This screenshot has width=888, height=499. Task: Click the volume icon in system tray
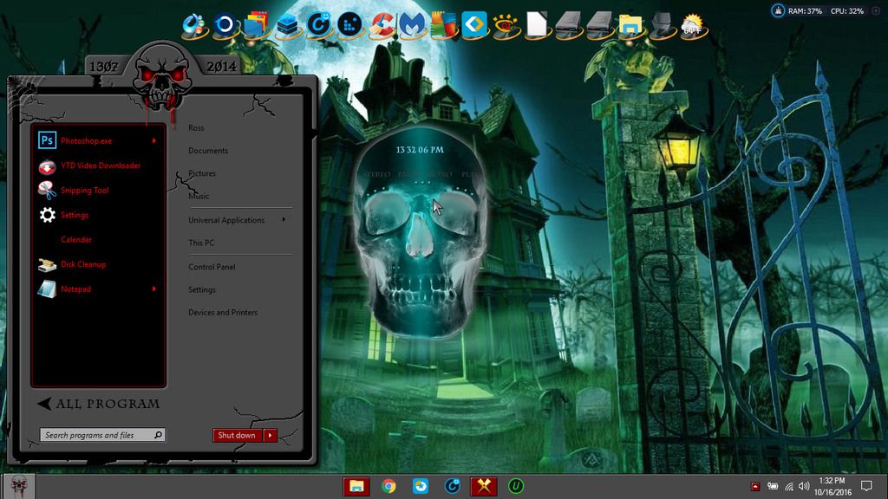[804, 486]
